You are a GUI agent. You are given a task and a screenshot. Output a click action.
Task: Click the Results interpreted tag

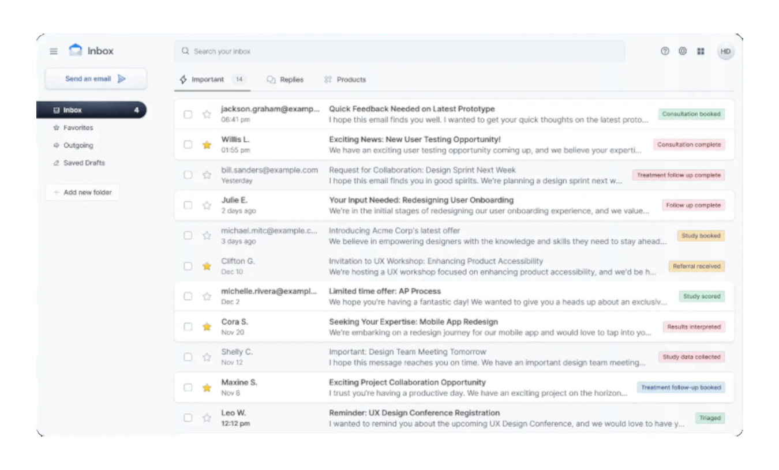(x=694, y=326)
